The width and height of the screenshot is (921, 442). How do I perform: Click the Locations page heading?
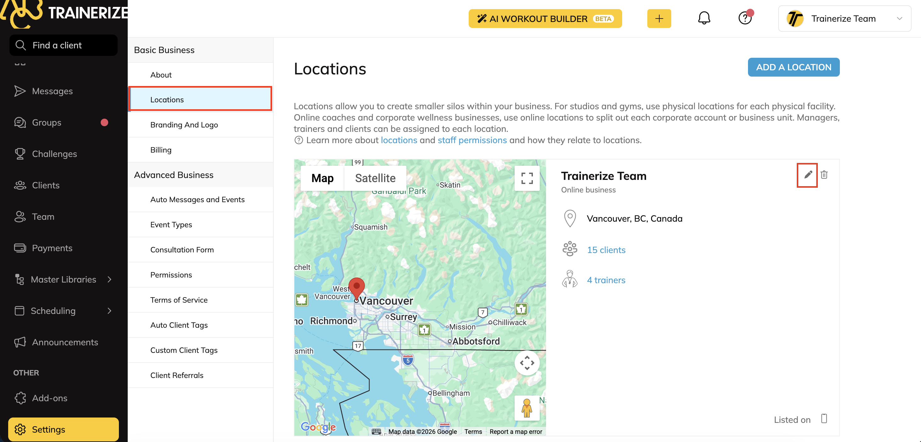[x=330, y=69]
